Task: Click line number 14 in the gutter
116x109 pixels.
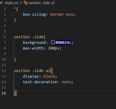Action: click(4, 82)
